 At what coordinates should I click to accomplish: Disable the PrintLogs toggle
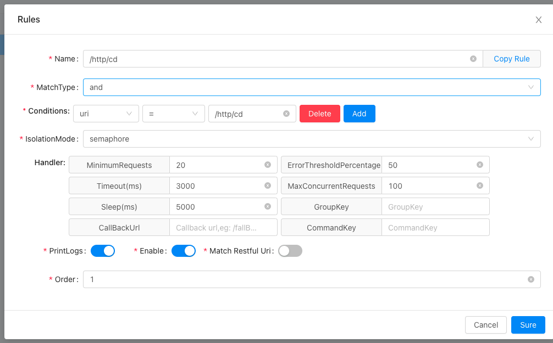pyautogui.click(x=103, y=251)
